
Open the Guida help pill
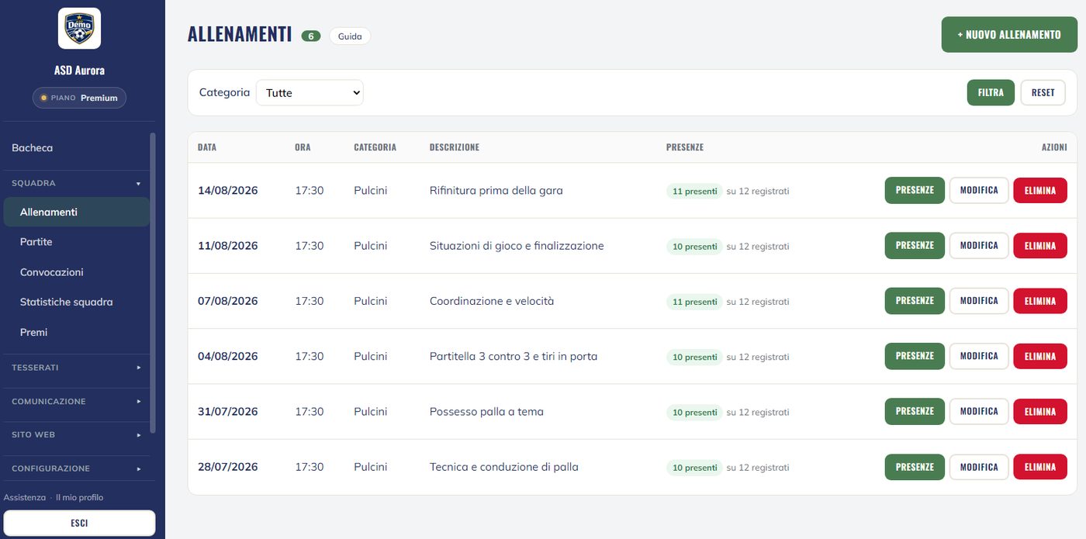pos(350,36)
